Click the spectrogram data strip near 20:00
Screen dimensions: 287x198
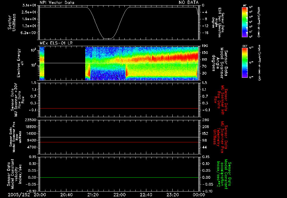tap(42, 63)
